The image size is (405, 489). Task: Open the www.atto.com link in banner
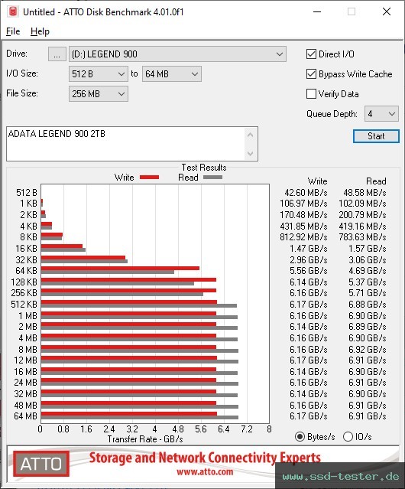205,472
